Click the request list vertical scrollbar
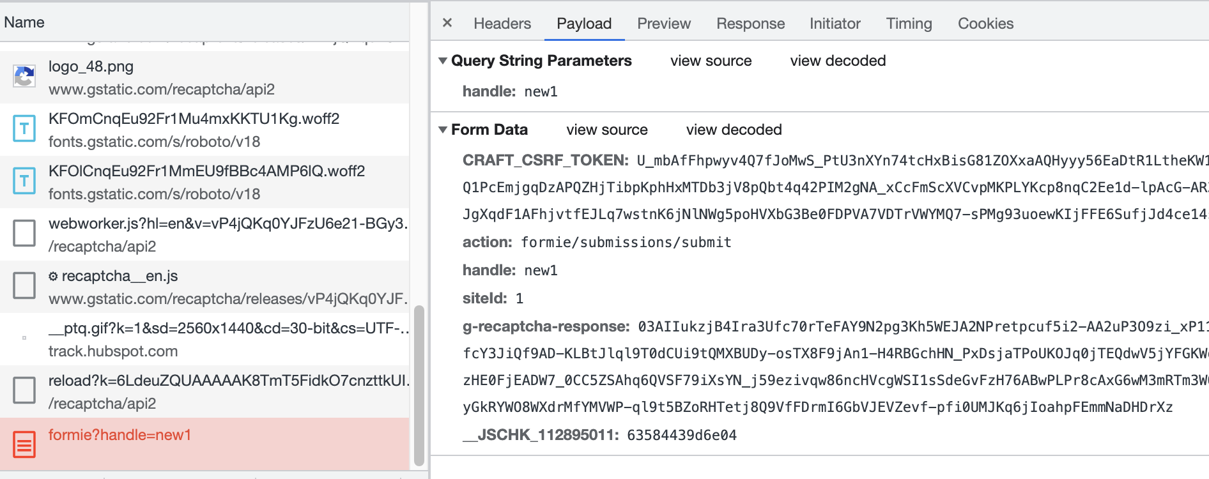1209x479 pixels. 419,386
